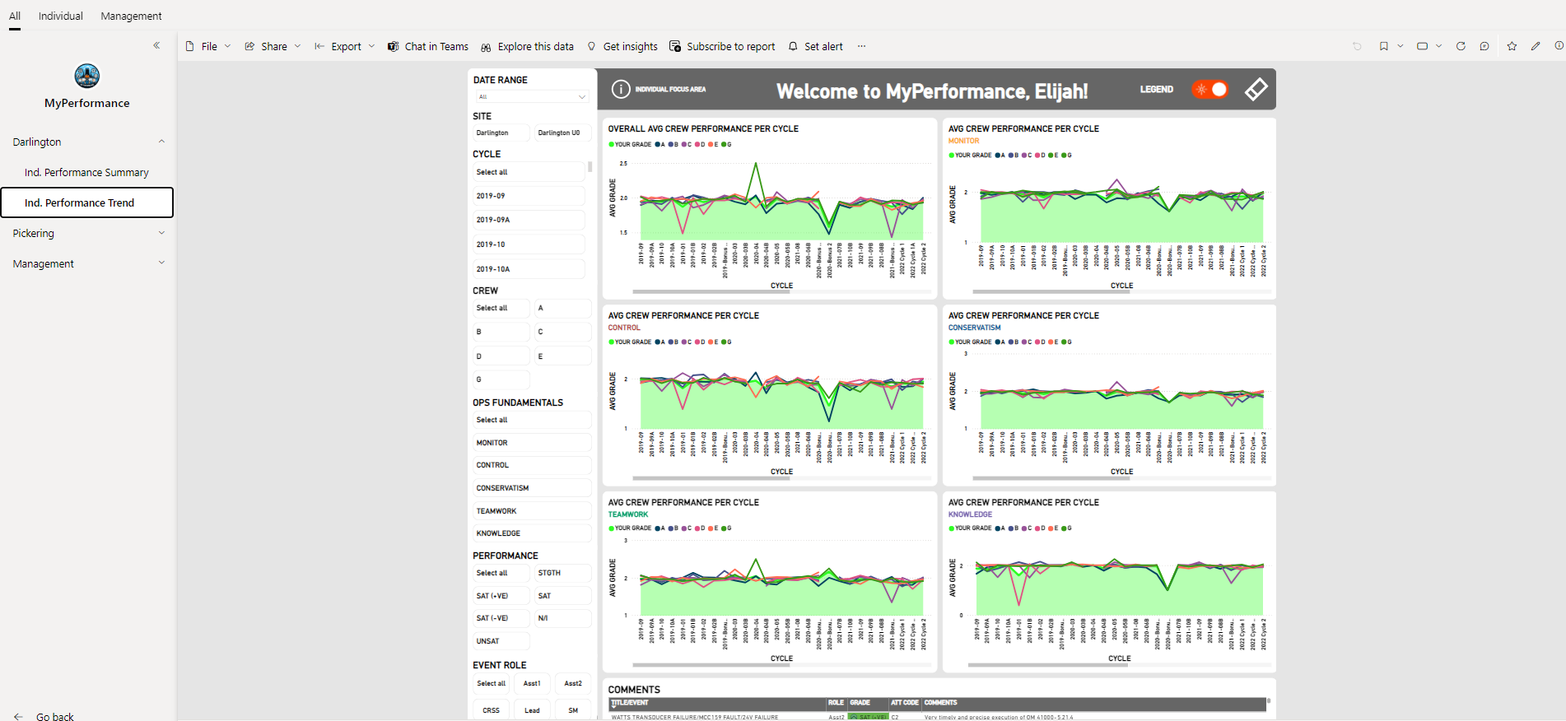Switch to the All tab

tap(15, 16)
